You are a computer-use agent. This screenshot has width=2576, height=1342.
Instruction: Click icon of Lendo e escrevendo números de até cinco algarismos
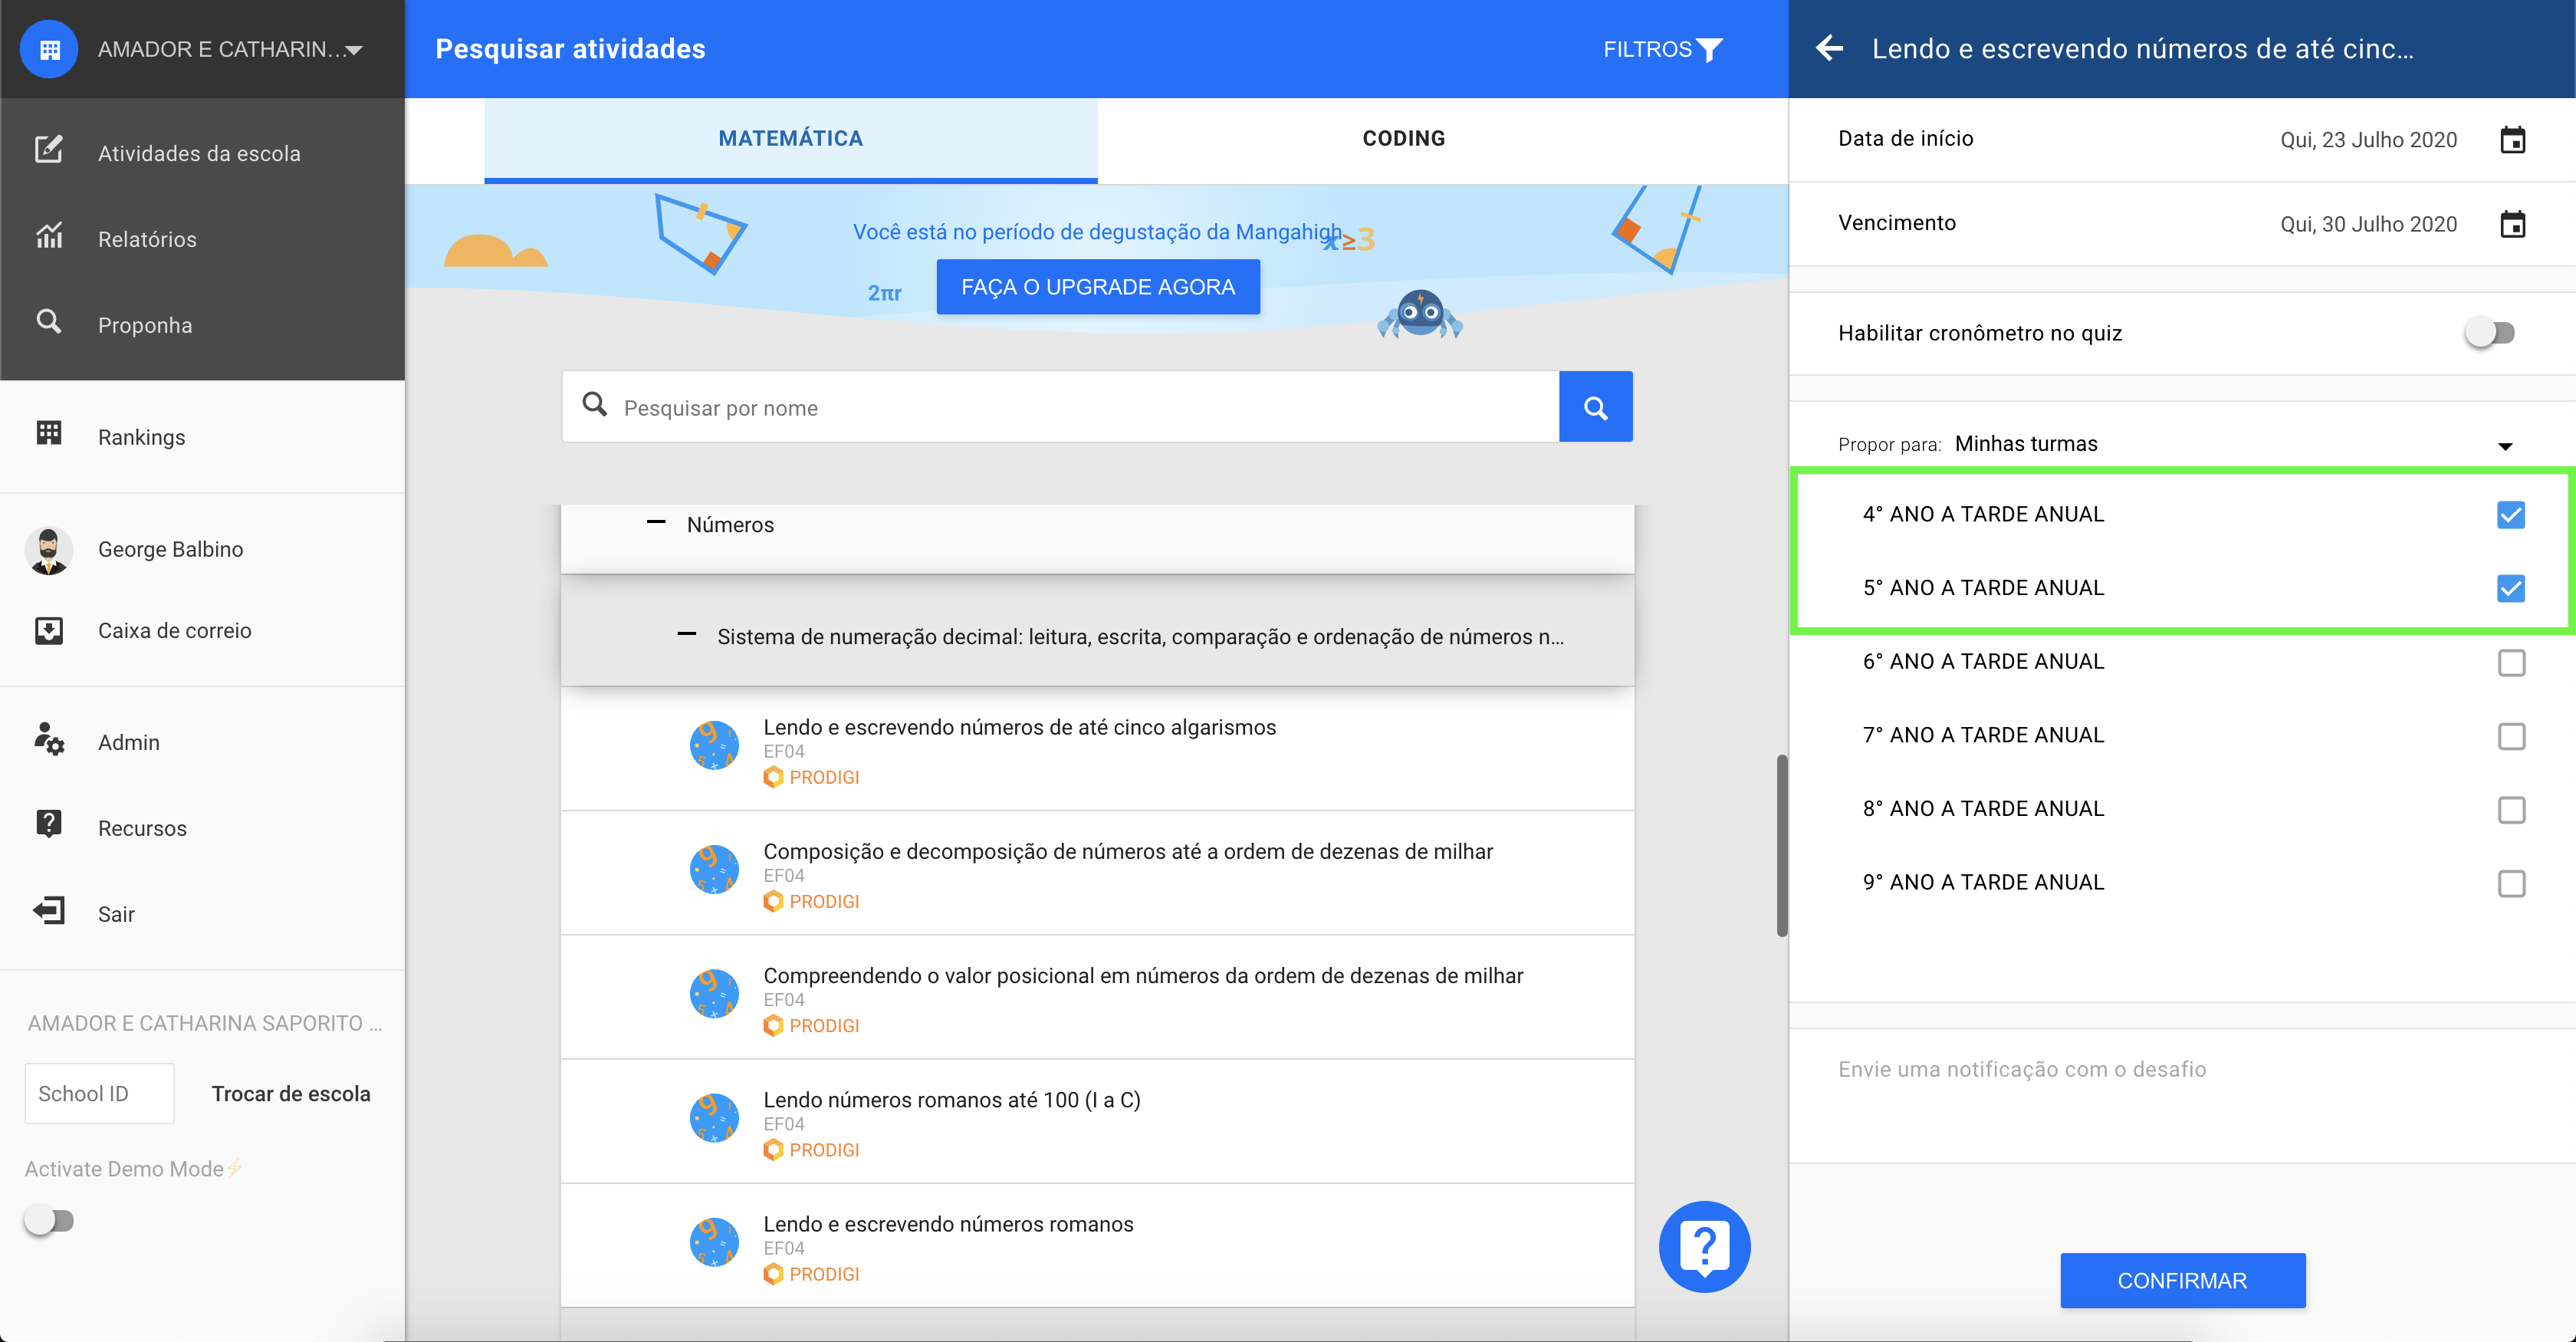coord(714,746)
